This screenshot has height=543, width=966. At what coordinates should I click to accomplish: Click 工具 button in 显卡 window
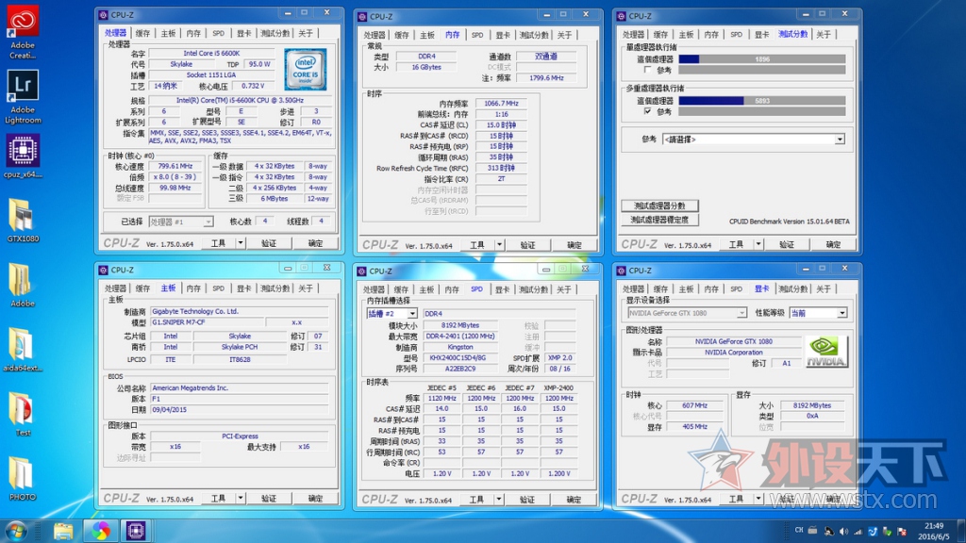pyautogui.click(x=736, y=499)
